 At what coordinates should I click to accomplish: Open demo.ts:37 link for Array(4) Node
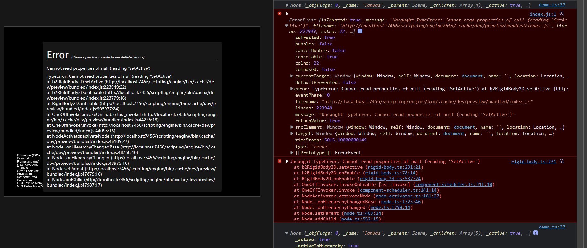(552, 5)
